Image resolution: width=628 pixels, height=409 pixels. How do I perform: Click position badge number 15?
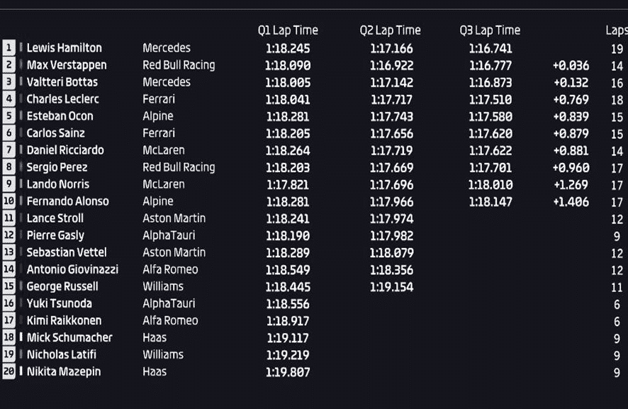coord(9,286)
